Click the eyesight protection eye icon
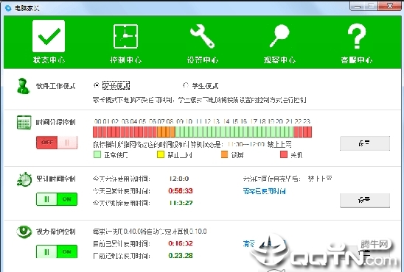Viewport: 404px width, 272px height. tap(24, 232)
